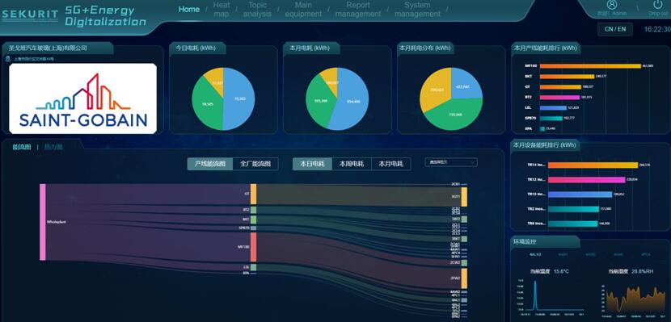Click the GT bar in production line ranking
671x322 pixels.
[x=560, y=86]
